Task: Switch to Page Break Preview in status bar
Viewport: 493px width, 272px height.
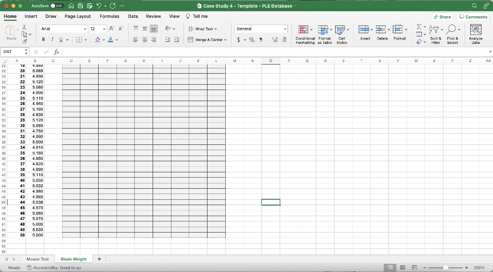Action: click(415, 268)
